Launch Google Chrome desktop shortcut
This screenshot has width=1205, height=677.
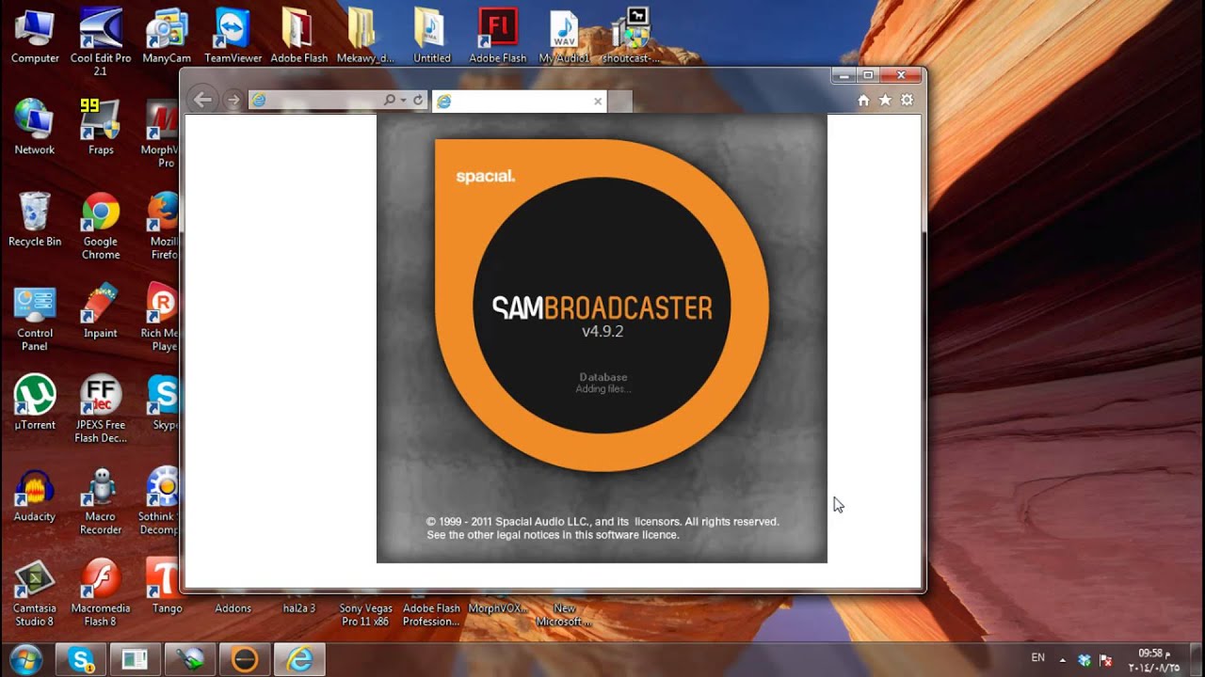[x=101, y=226]
